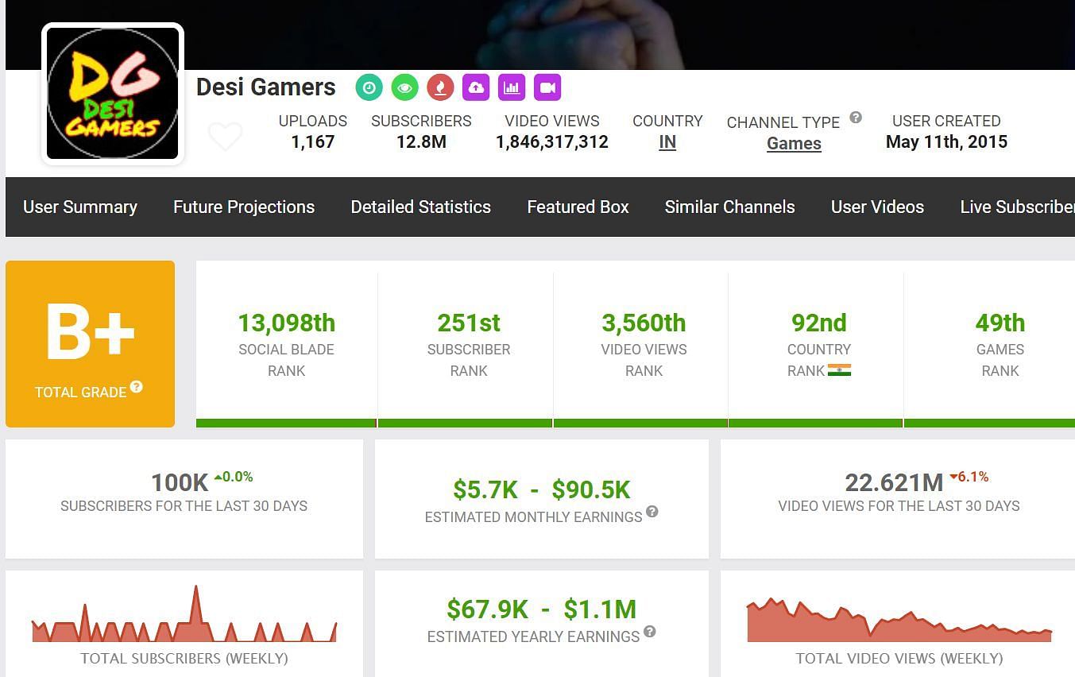Viewport: 1075px width, 677px height.
Task: Open the User Summary tab
Action: tap(80, 207)
